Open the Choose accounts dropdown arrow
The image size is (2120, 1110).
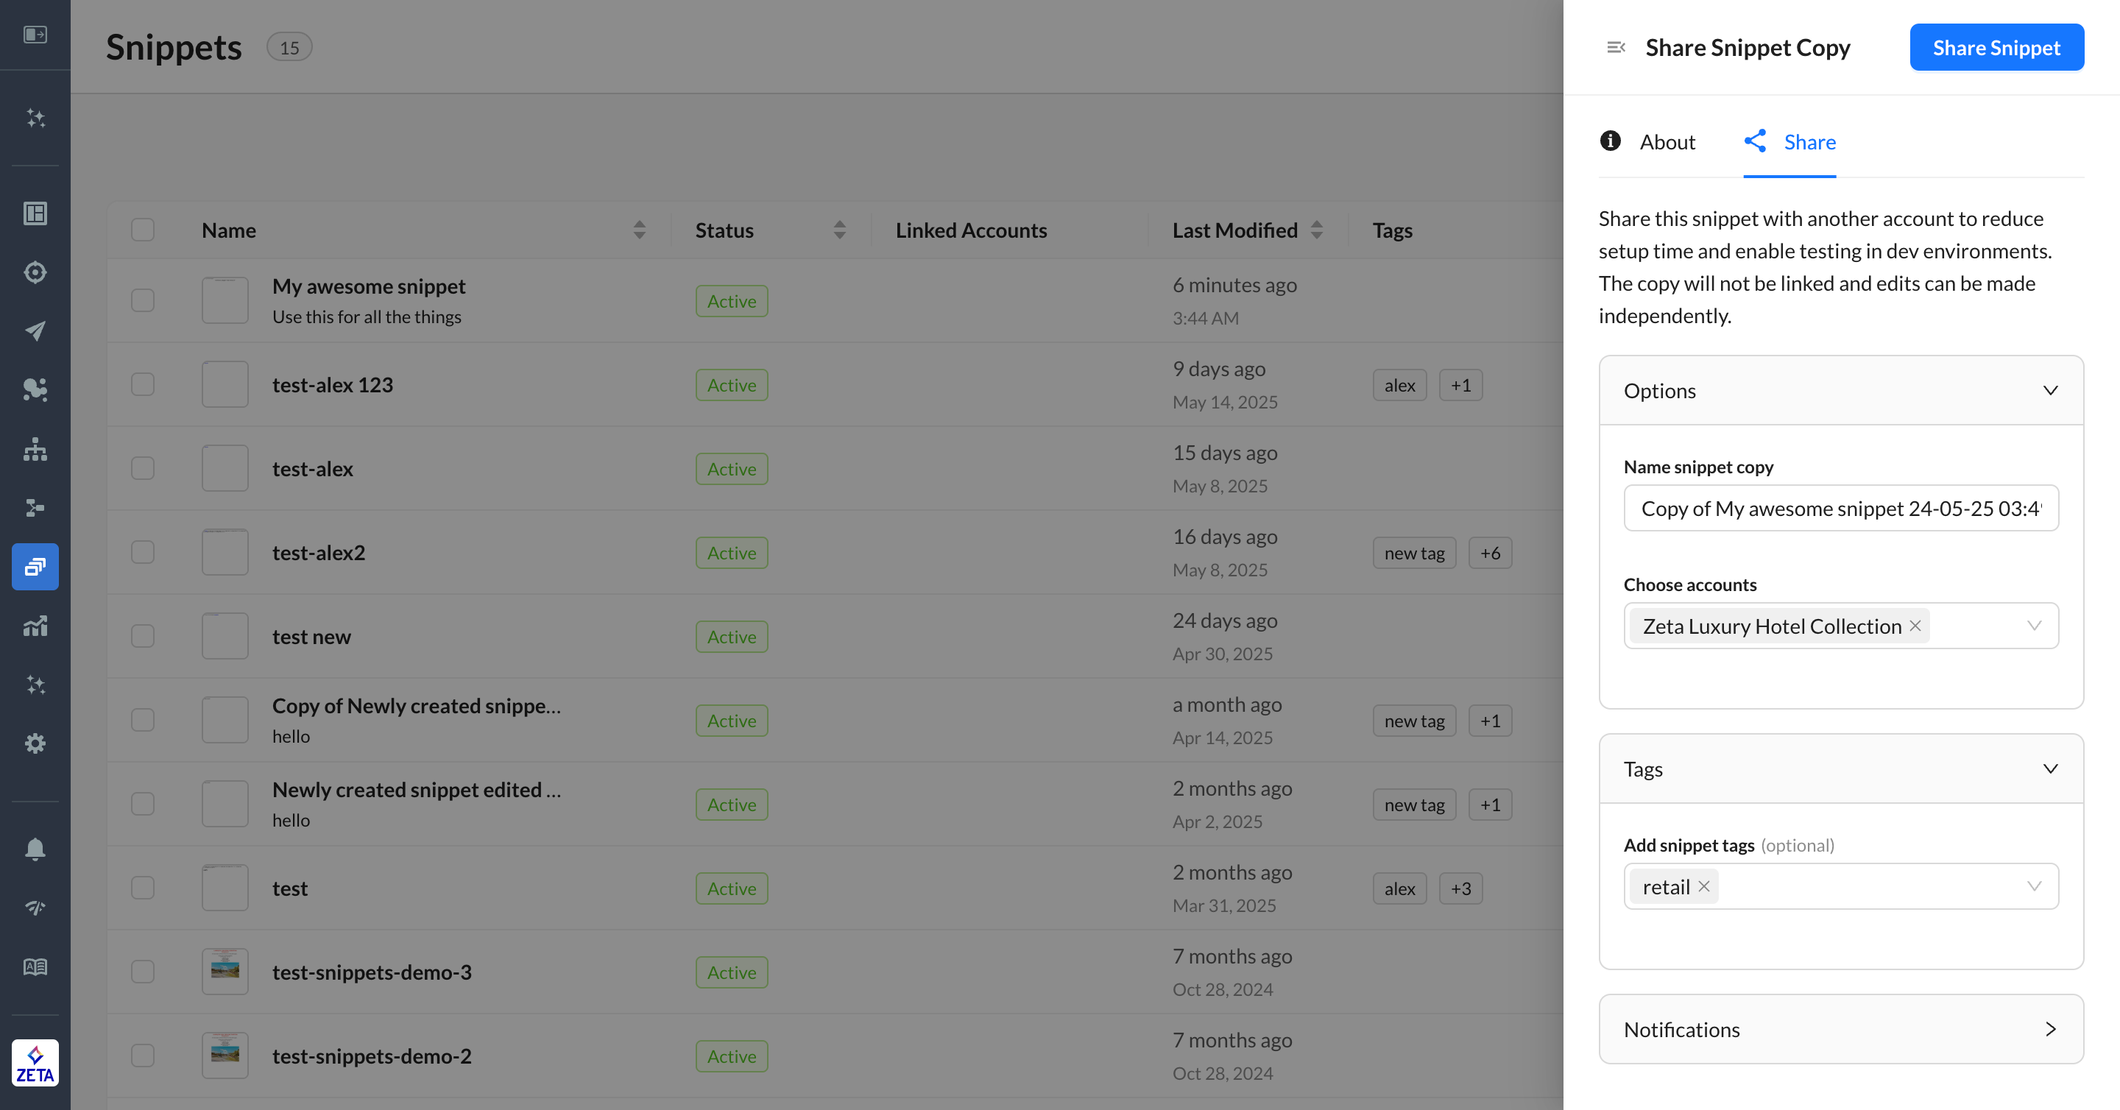[2034, 626]
